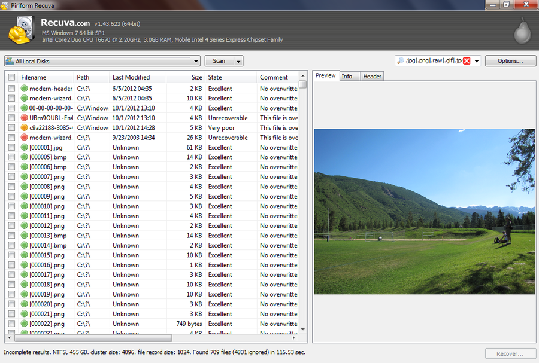Expand the Scan button dropdown arrow

[x=238, y=61]
